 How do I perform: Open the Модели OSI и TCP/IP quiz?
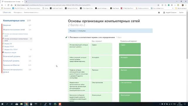coord(11,49)
